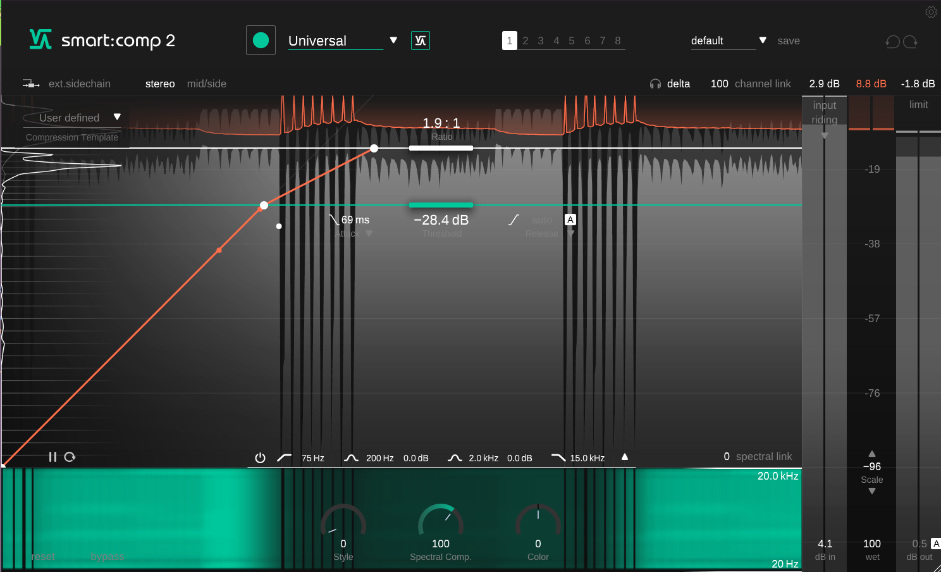941x572 pixels.
Task: Select state slot 4
Action: pos(557,40)
